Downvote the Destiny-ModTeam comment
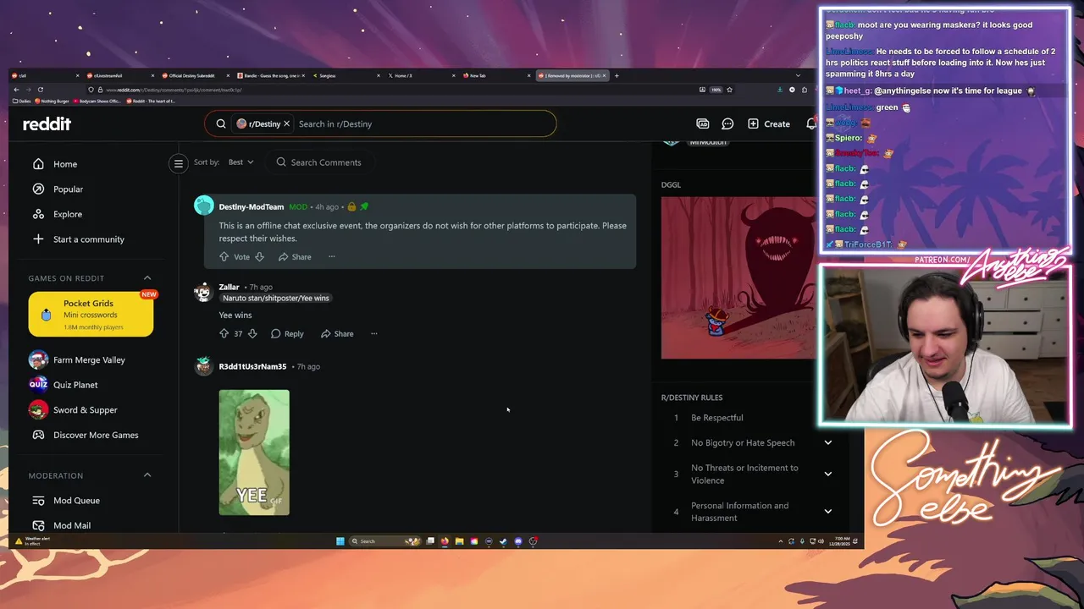The image size is (1084, 609). tap(260, 257)
